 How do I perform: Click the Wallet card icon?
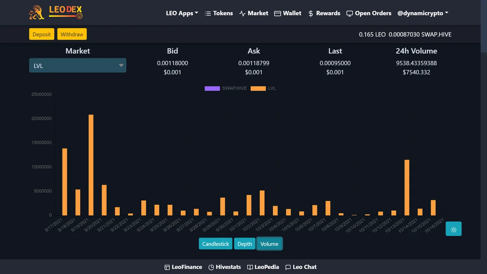(x=278, y=13)
